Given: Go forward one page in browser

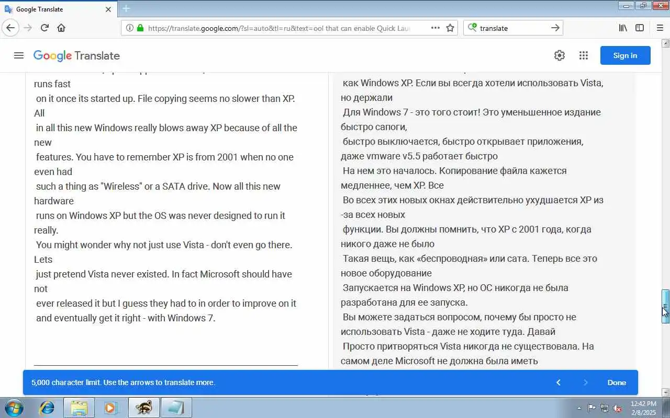Looking at the screenshot, I should (x=28, y=28).
